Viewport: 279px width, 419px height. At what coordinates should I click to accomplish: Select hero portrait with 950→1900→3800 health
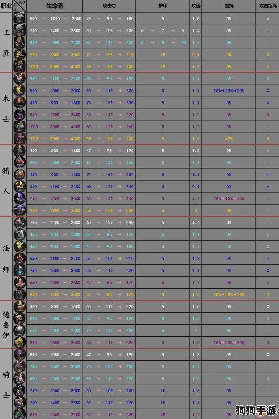pyautogui.click(x=20, y=210)
